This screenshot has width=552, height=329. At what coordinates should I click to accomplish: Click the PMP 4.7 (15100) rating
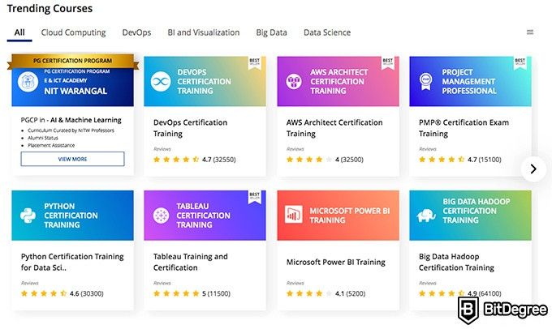coord(459,160)
